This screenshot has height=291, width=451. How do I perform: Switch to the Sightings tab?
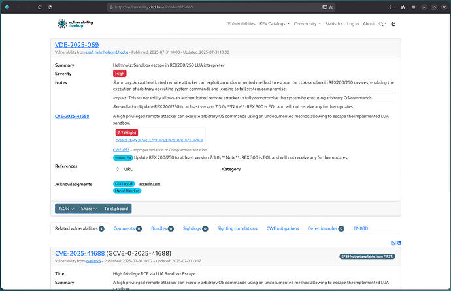click(x=194, y=229)
